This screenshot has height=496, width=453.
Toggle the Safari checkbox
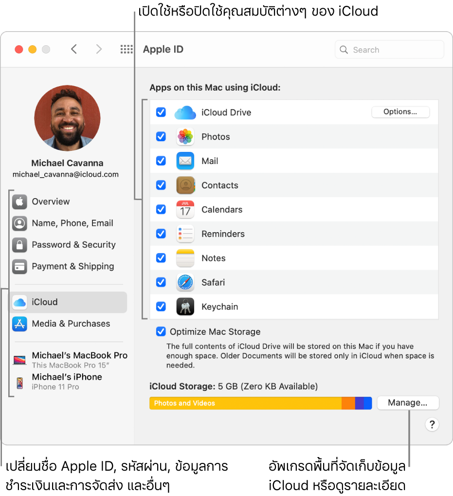pos(161,282)
